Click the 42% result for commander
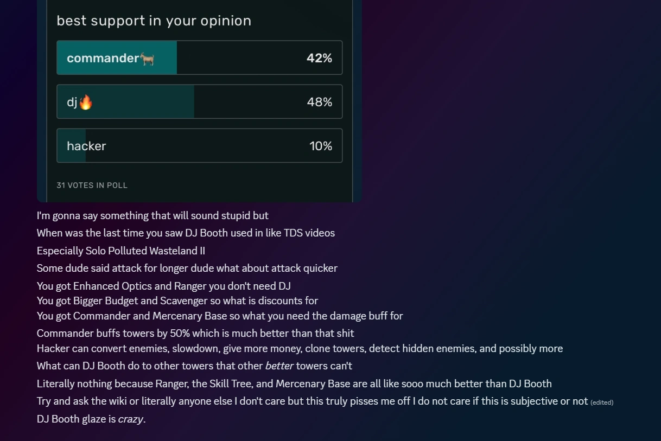The image size is (661, 441). point(319,58)
